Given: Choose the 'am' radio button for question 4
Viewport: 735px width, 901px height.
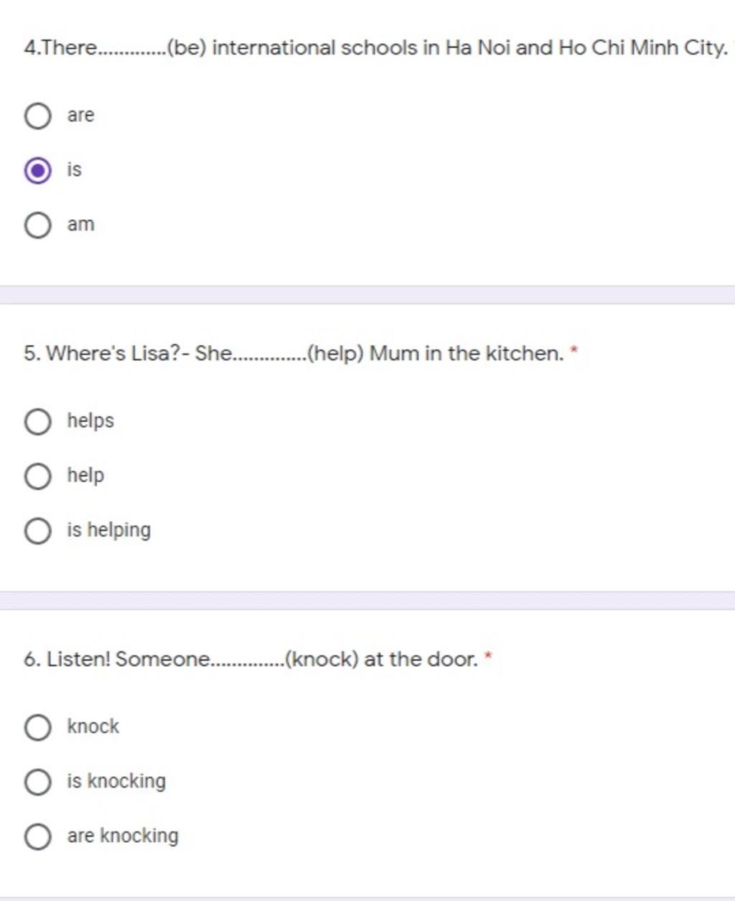Looking at the screenshot, I should click(37, 225).
